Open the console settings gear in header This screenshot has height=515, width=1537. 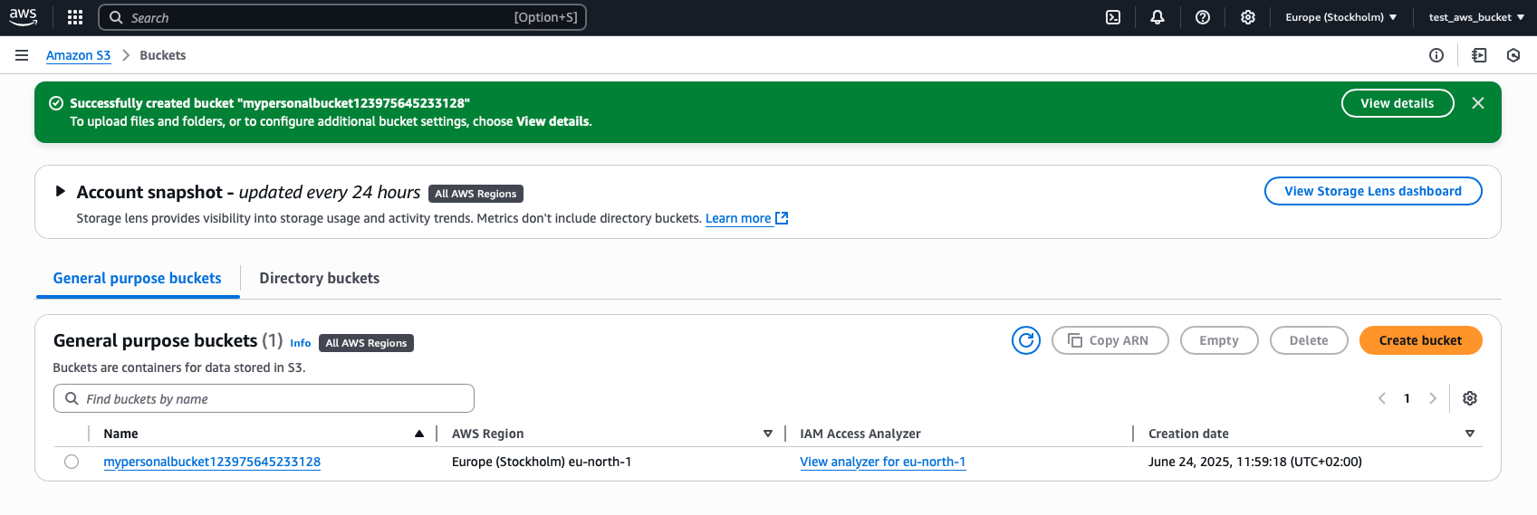[1248, 17]
